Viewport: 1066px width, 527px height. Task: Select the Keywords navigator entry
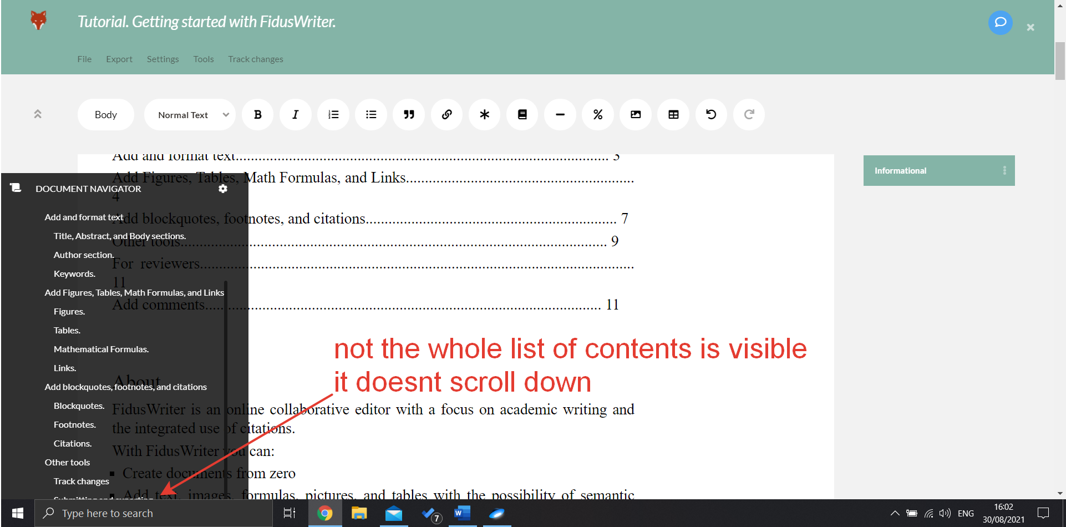[x=74, y=273]
